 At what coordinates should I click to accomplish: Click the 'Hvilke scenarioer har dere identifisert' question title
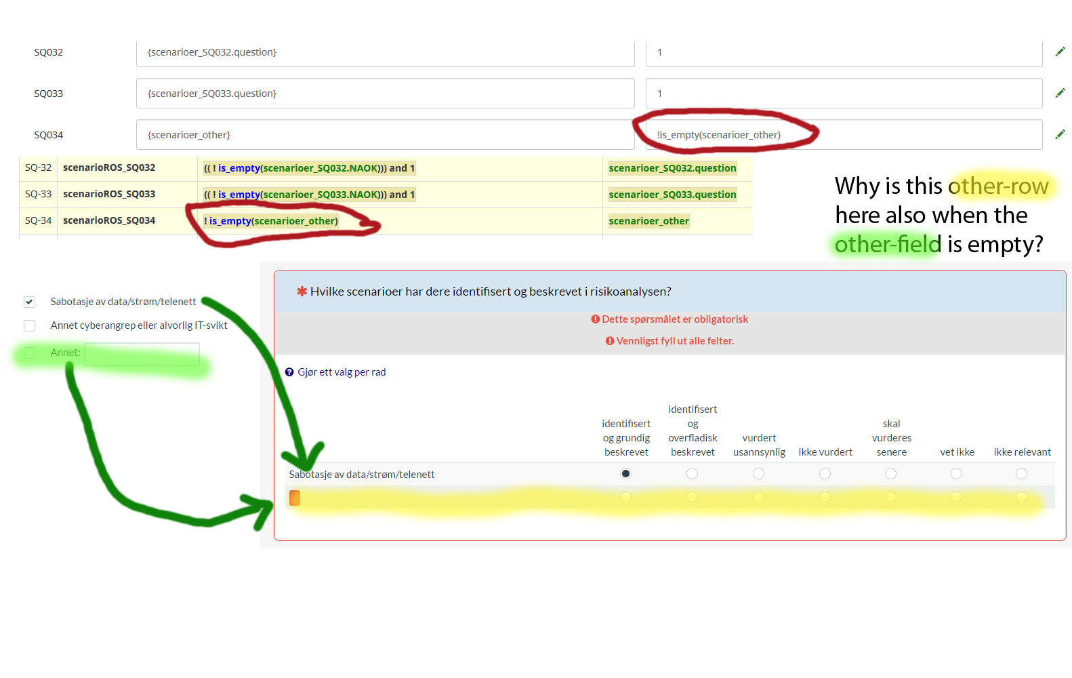pos(491,292)
